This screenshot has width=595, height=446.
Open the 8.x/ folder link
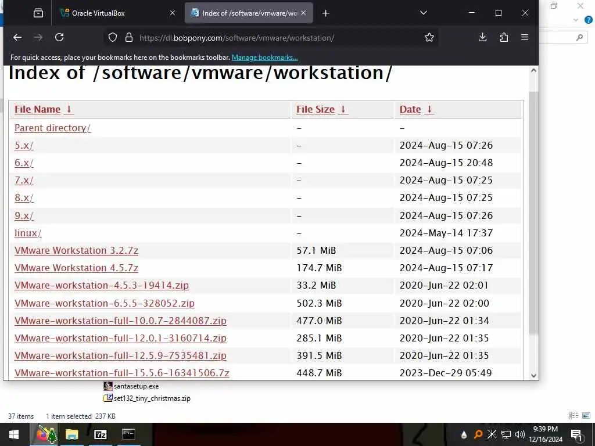coord(24,197)
